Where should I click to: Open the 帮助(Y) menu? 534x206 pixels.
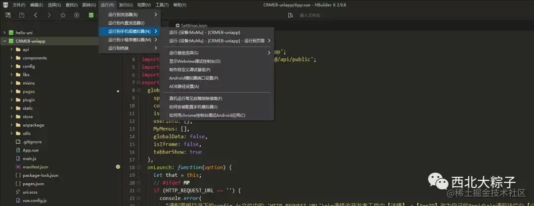pyautogui.click(x=180, y=5)
